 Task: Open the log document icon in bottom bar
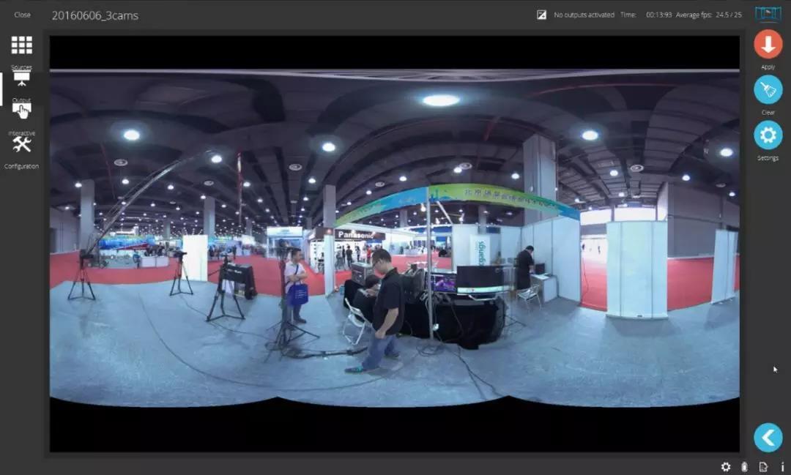763,467
